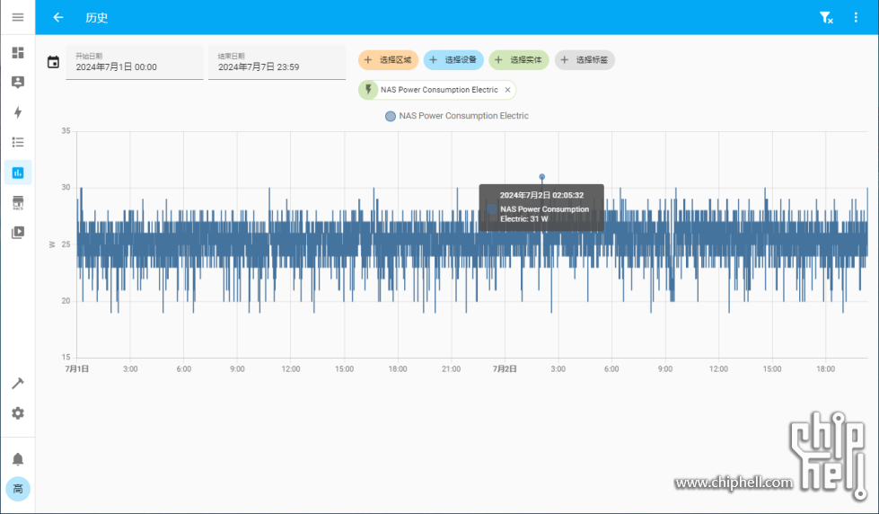Open the three-dot overflow menu
This screenshot has width=879, height=514.
point(856,17)
